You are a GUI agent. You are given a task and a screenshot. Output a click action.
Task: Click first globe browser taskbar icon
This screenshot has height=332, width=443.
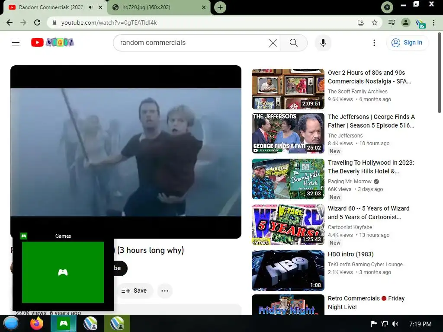pyautogui.click(x=90, y=323)
